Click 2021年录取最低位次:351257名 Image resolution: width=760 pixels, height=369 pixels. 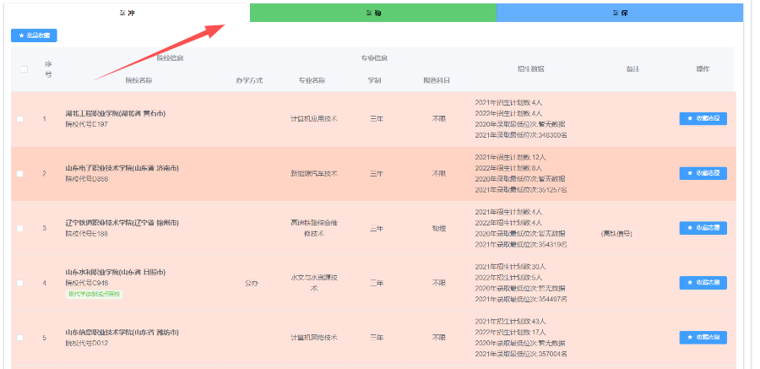521,190
